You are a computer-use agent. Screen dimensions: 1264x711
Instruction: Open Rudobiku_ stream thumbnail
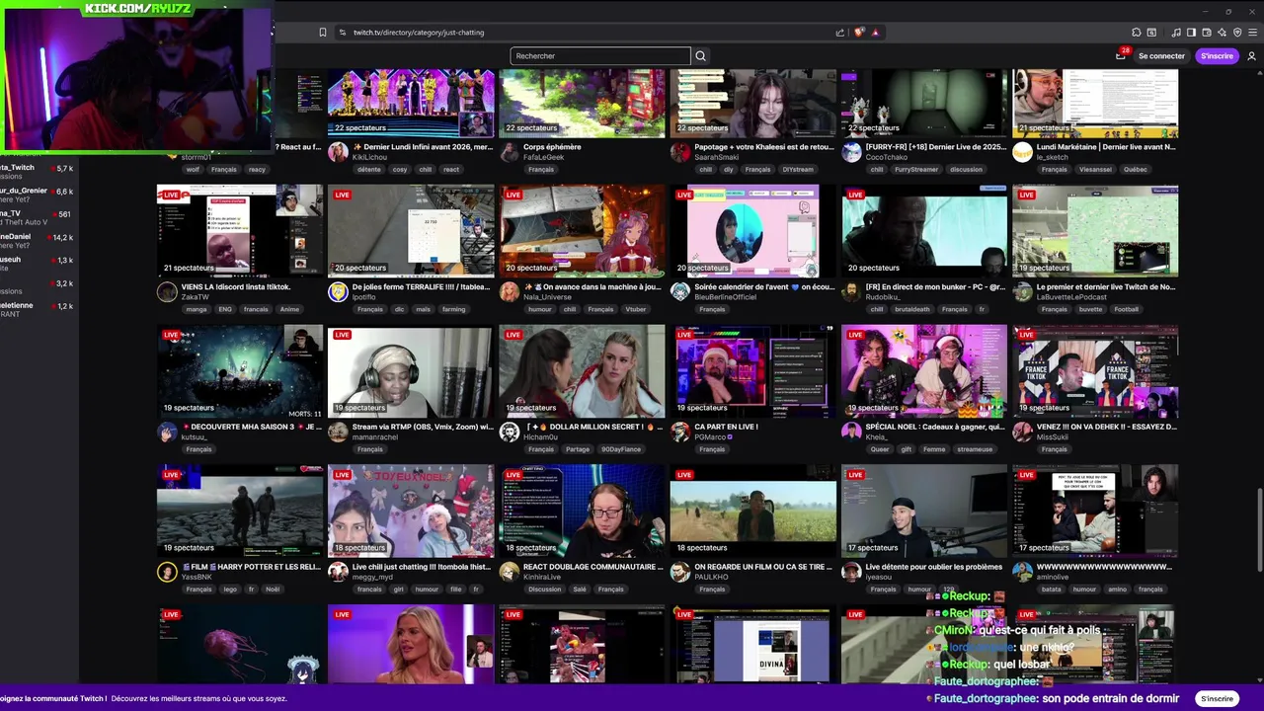tap(924, 230)
